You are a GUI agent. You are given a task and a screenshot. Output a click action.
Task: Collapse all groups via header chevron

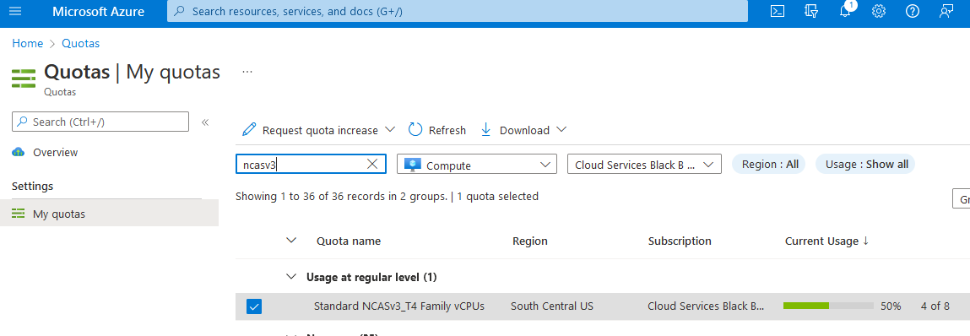coord(291,240)
